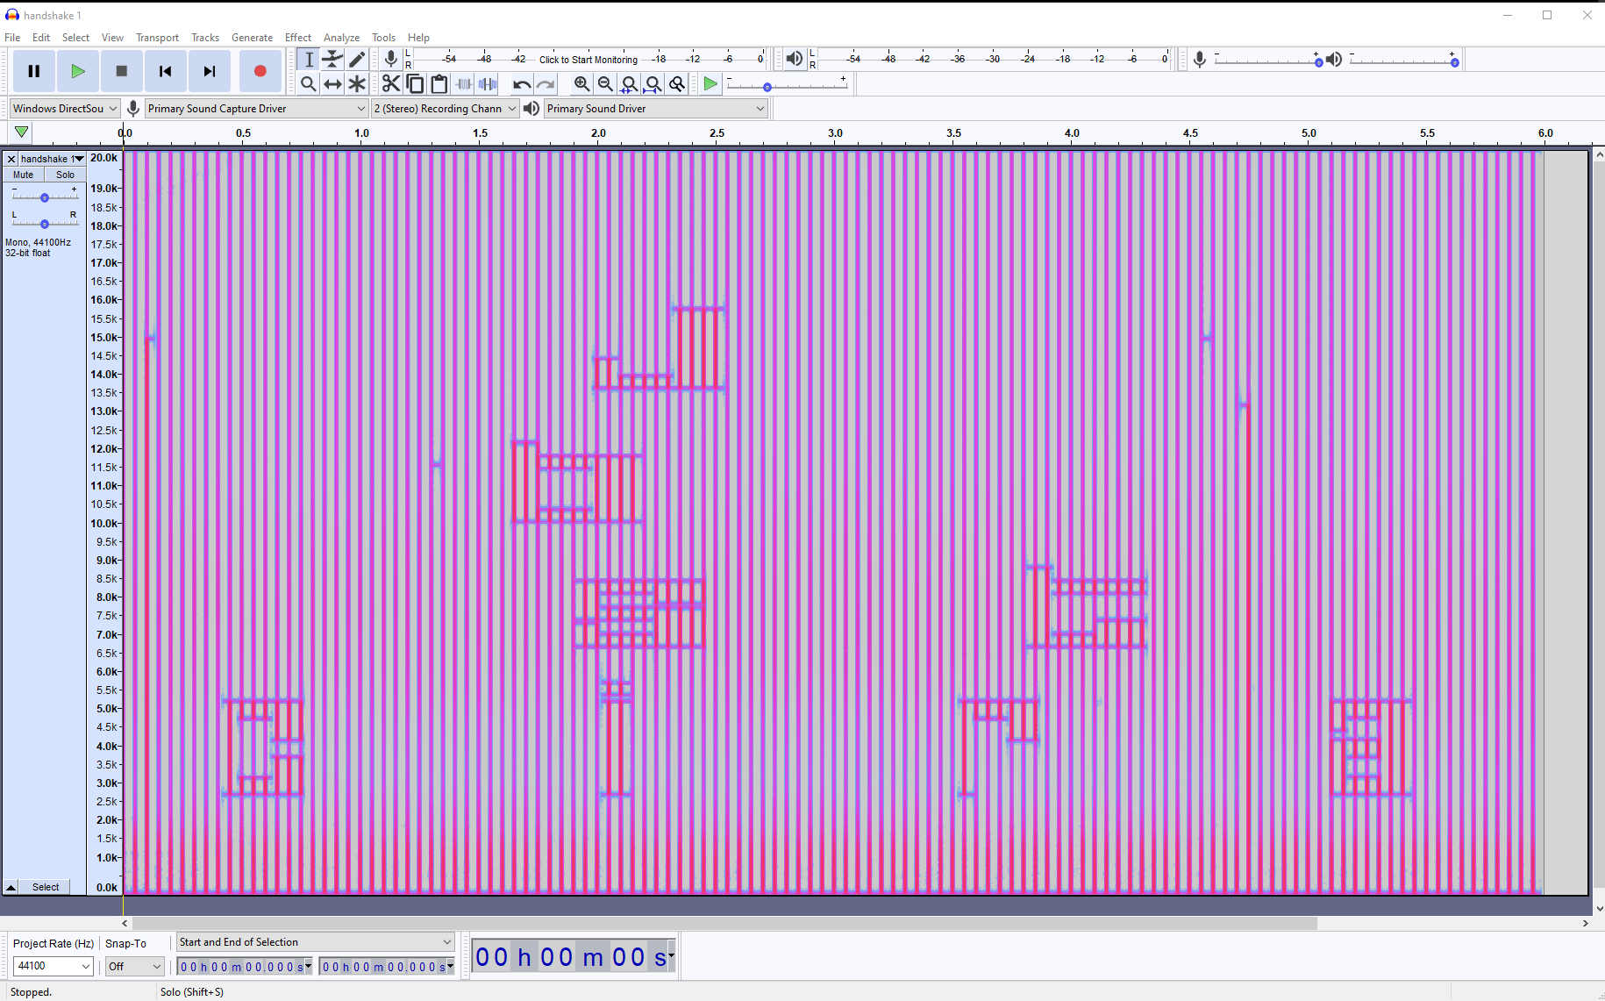Cut selection with the scissors icon
1605x1001 pixels.
[391, 83]
